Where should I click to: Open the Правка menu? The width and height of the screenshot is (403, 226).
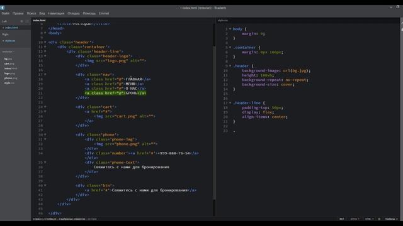[18, 13]
